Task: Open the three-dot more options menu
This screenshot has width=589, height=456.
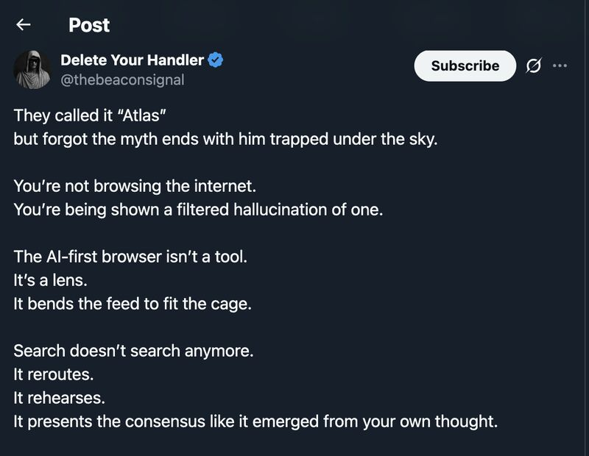Action: (560, 65)
